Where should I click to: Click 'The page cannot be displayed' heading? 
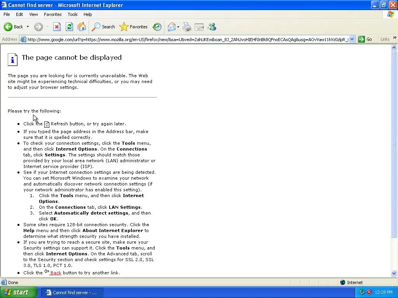click(x=72, y=57)
